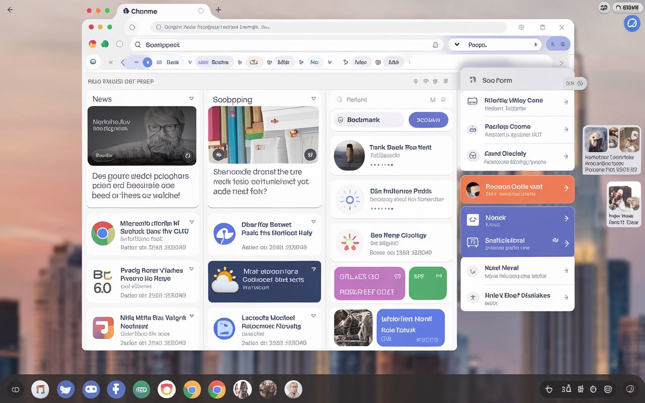Toggle the pill switch at the dock's left end

pyautogui.click(x=16, y=389)
